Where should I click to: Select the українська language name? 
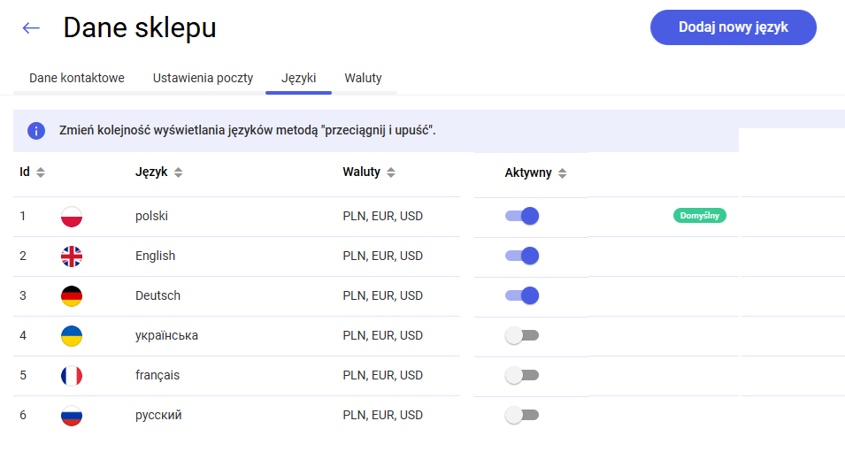(166, 335)
